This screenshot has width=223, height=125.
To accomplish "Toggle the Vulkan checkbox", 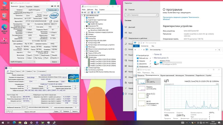I will (27, 58).
